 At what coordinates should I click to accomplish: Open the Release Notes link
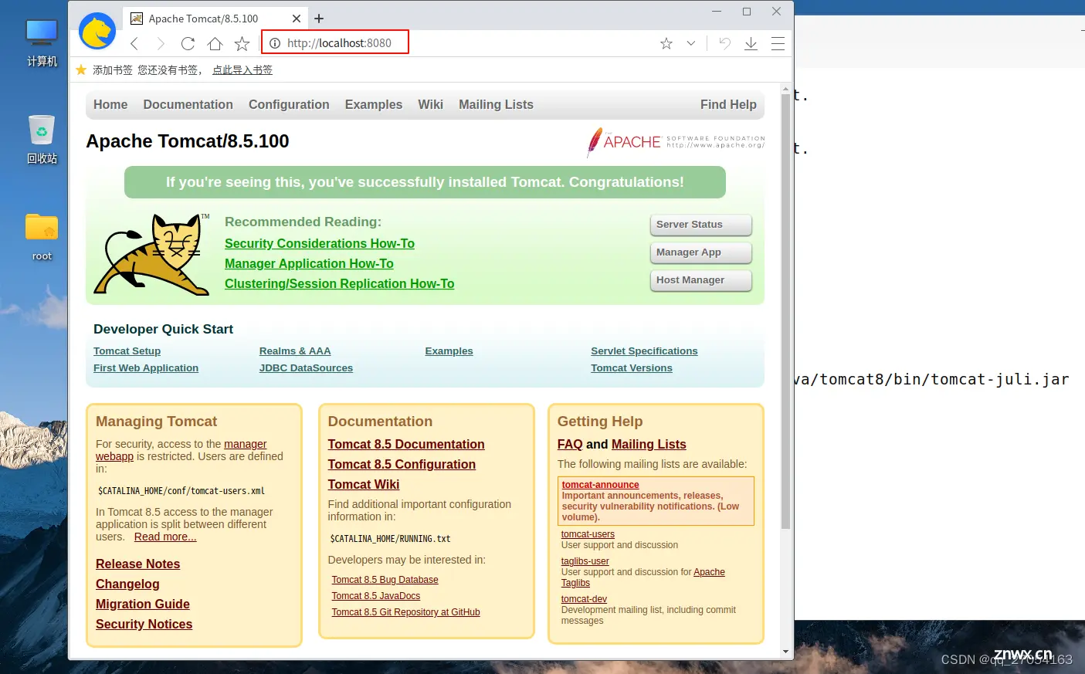tap(137, 564)
